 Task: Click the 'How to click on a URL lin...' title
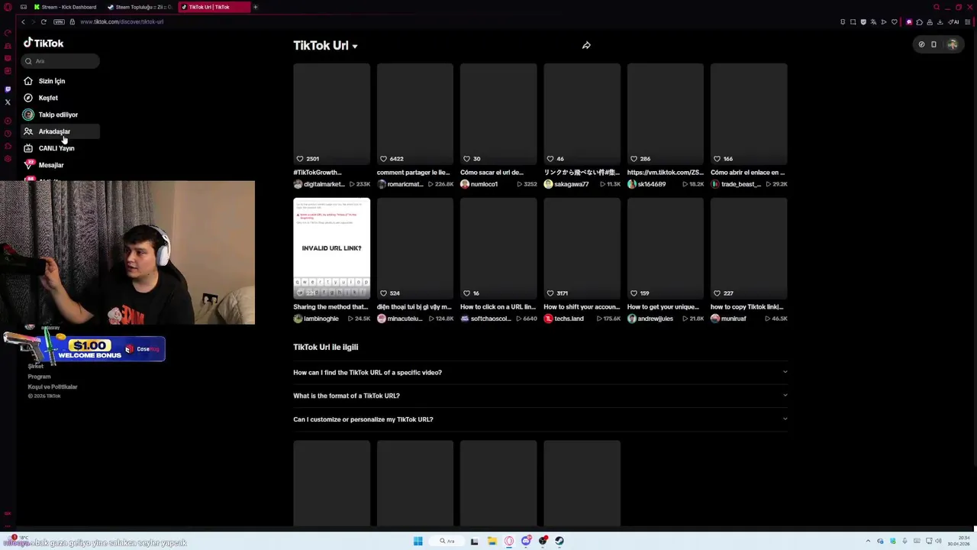[498, 307]
